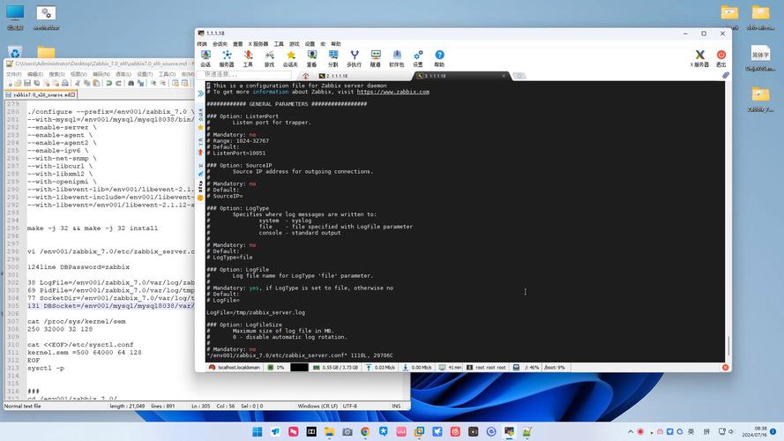Open the Search (搜索) menu in Notepad++
784x441 pixels.
point(56,74)
